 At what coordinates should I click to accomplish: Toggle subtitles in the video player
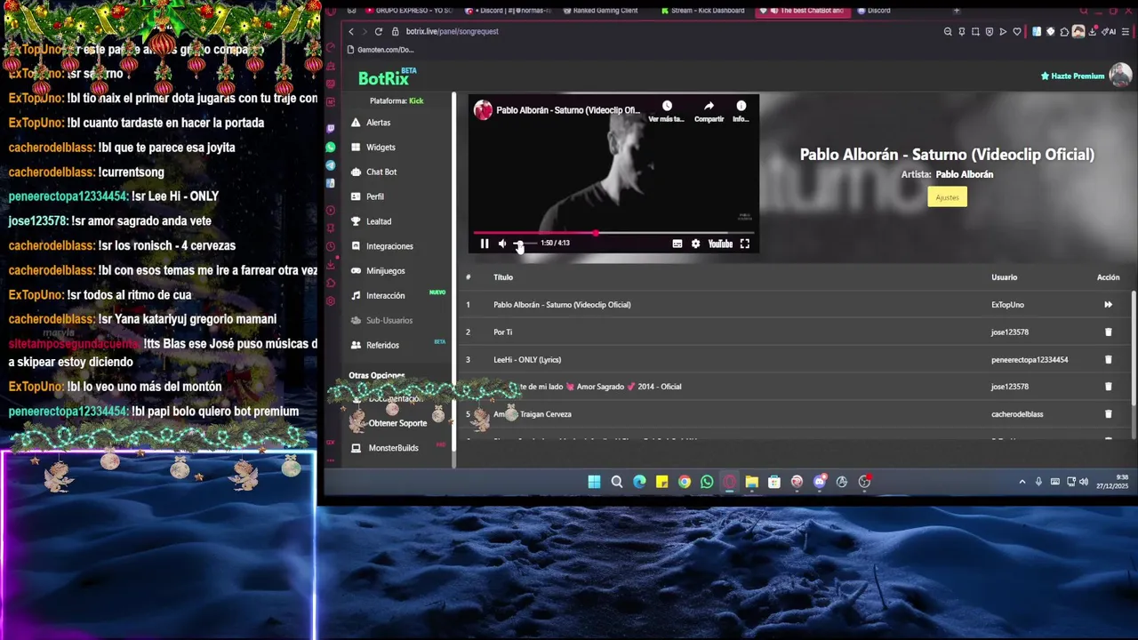pos(677,244)
